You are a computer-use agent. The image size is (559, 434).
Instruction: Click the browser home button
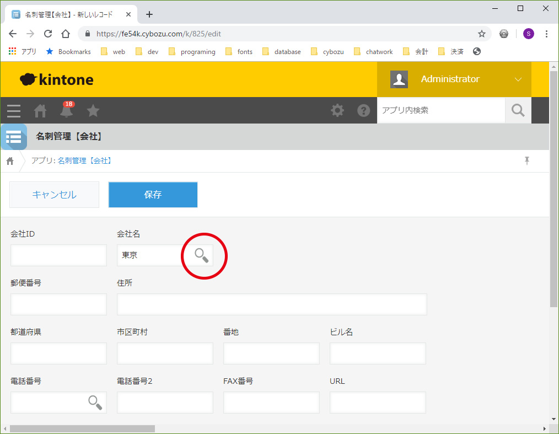click(x=66, y=34)
